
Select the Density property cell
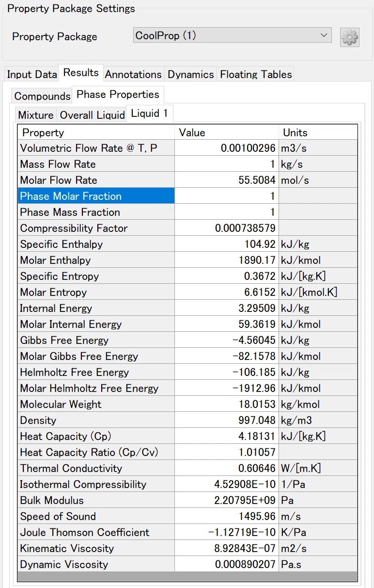96,420
